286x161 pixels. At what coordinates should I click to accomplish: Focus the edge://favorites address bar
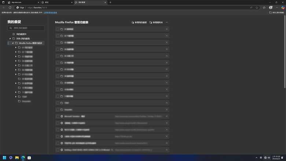[137, 8]
